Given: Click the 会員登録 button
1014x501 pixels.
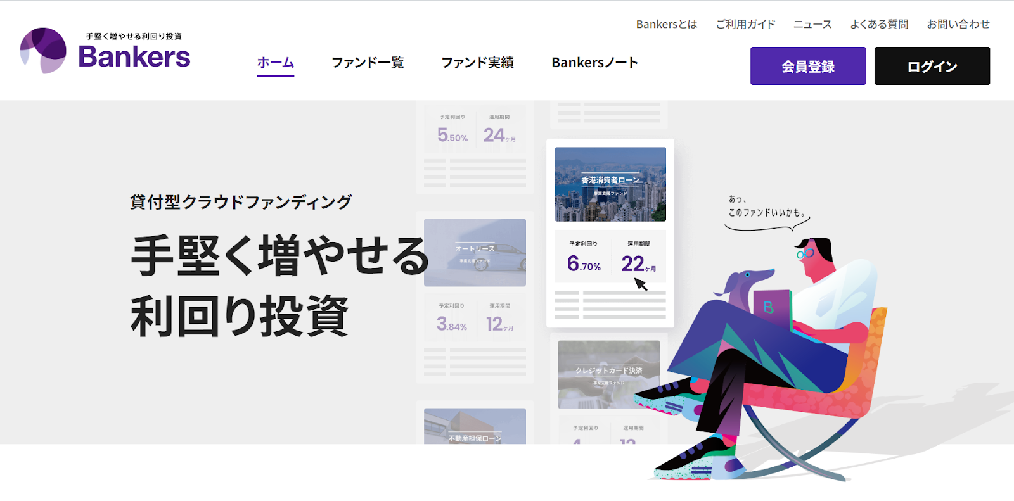Looking at the screenshot, I should point(808,66).
